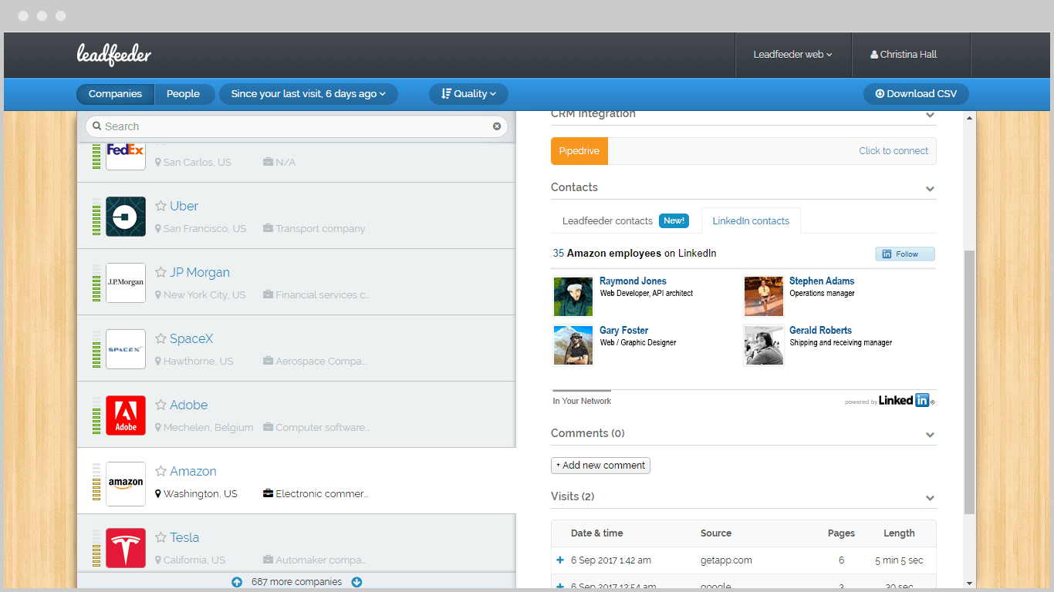Click the Leadfeeder logo

(114, 54)
